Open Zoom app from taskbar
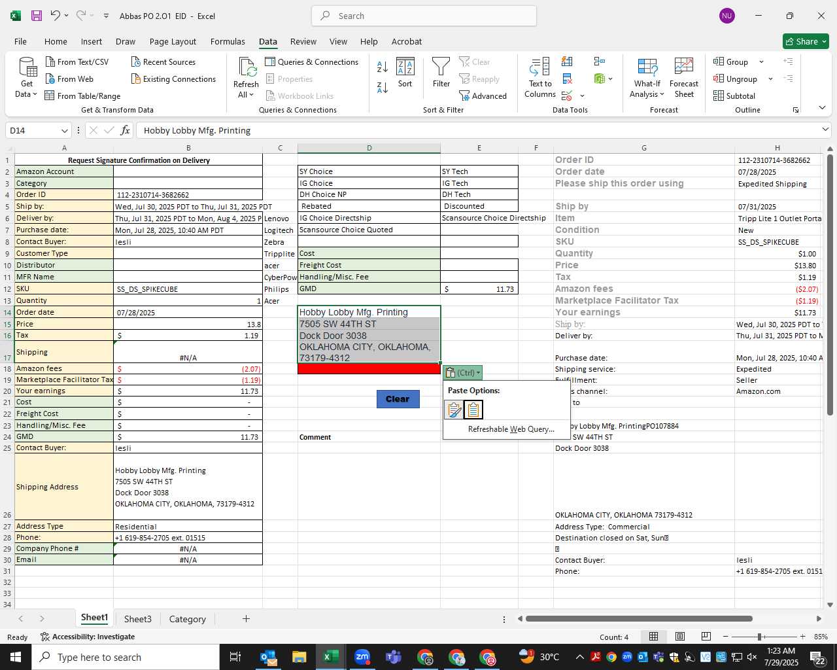This screenshot has height=670, width=837. point(362,657)
